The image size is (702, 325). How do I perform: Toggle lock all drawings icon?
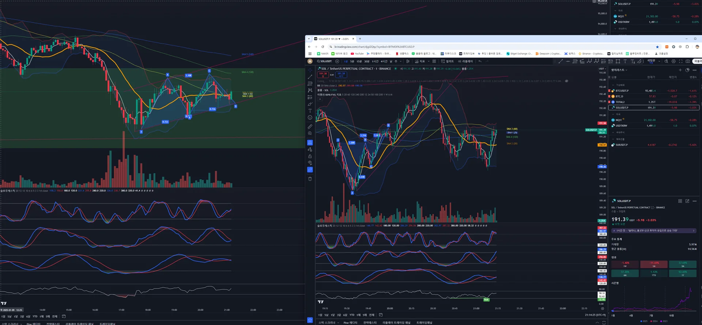pyautogui.click(x=310, y=156)
